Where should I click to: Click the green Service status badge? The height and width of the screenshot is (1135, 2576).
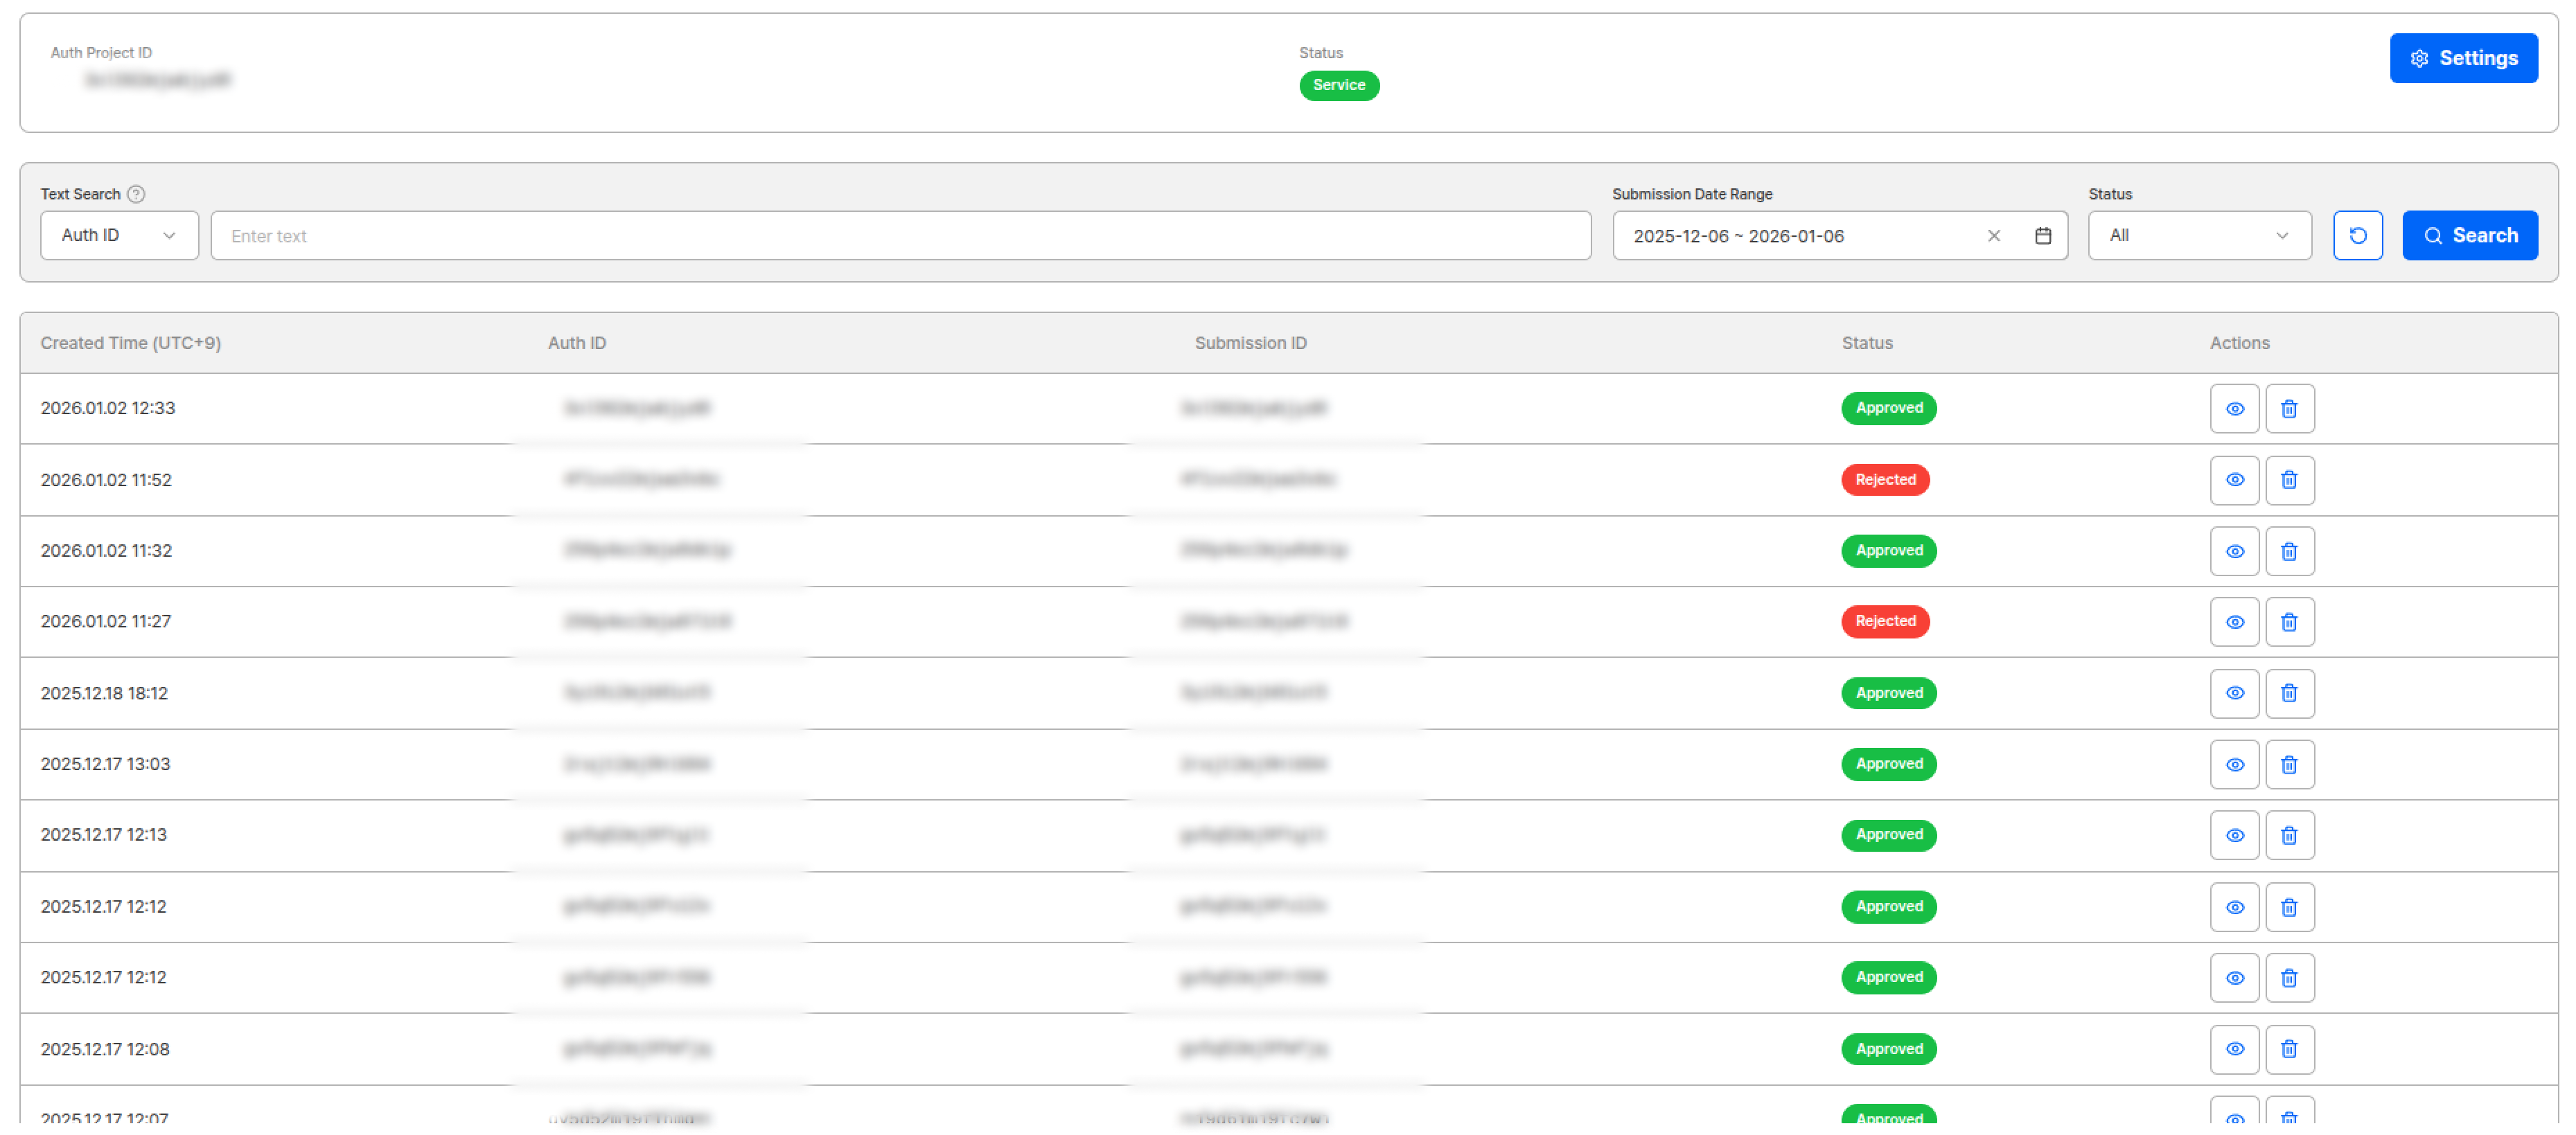click(x=1339, y=86)
